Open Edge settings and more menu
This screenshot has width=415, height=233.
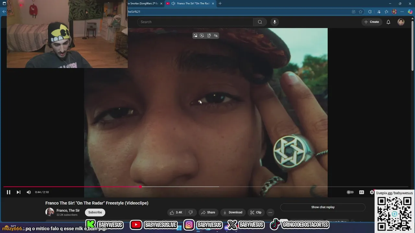[x=402, y=12]
